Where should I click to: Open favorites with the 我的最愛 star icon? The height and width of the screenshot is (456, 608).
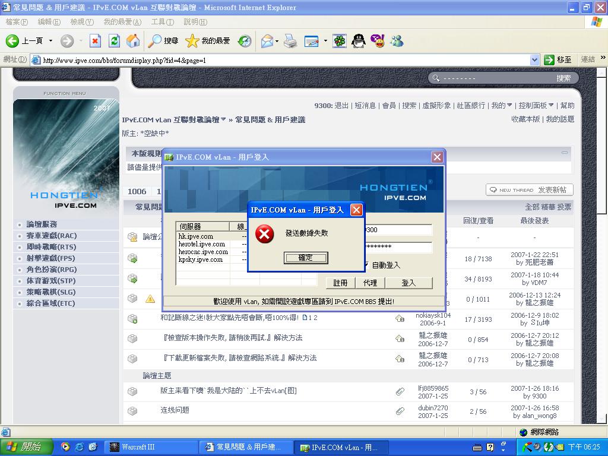[x=192, y=41]
